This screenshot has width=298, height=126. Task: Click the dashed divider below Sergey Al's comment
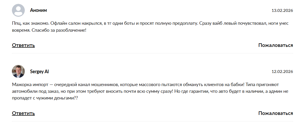(152, 121)
